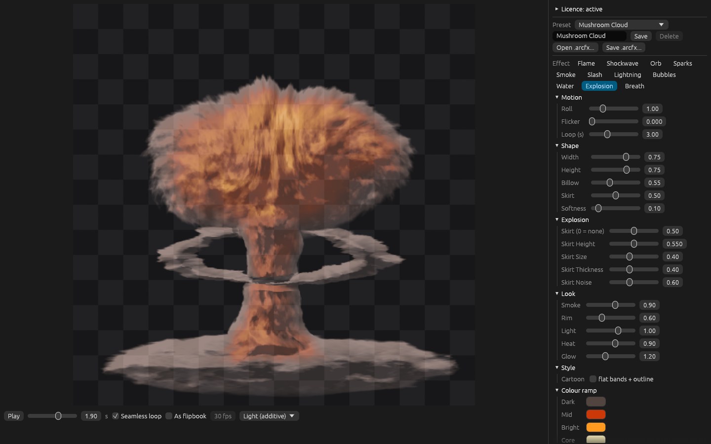Click the Save .arcfx... button
Image resolution: width=711 pixels, height=444 pixels.
(x=624, y=47)
